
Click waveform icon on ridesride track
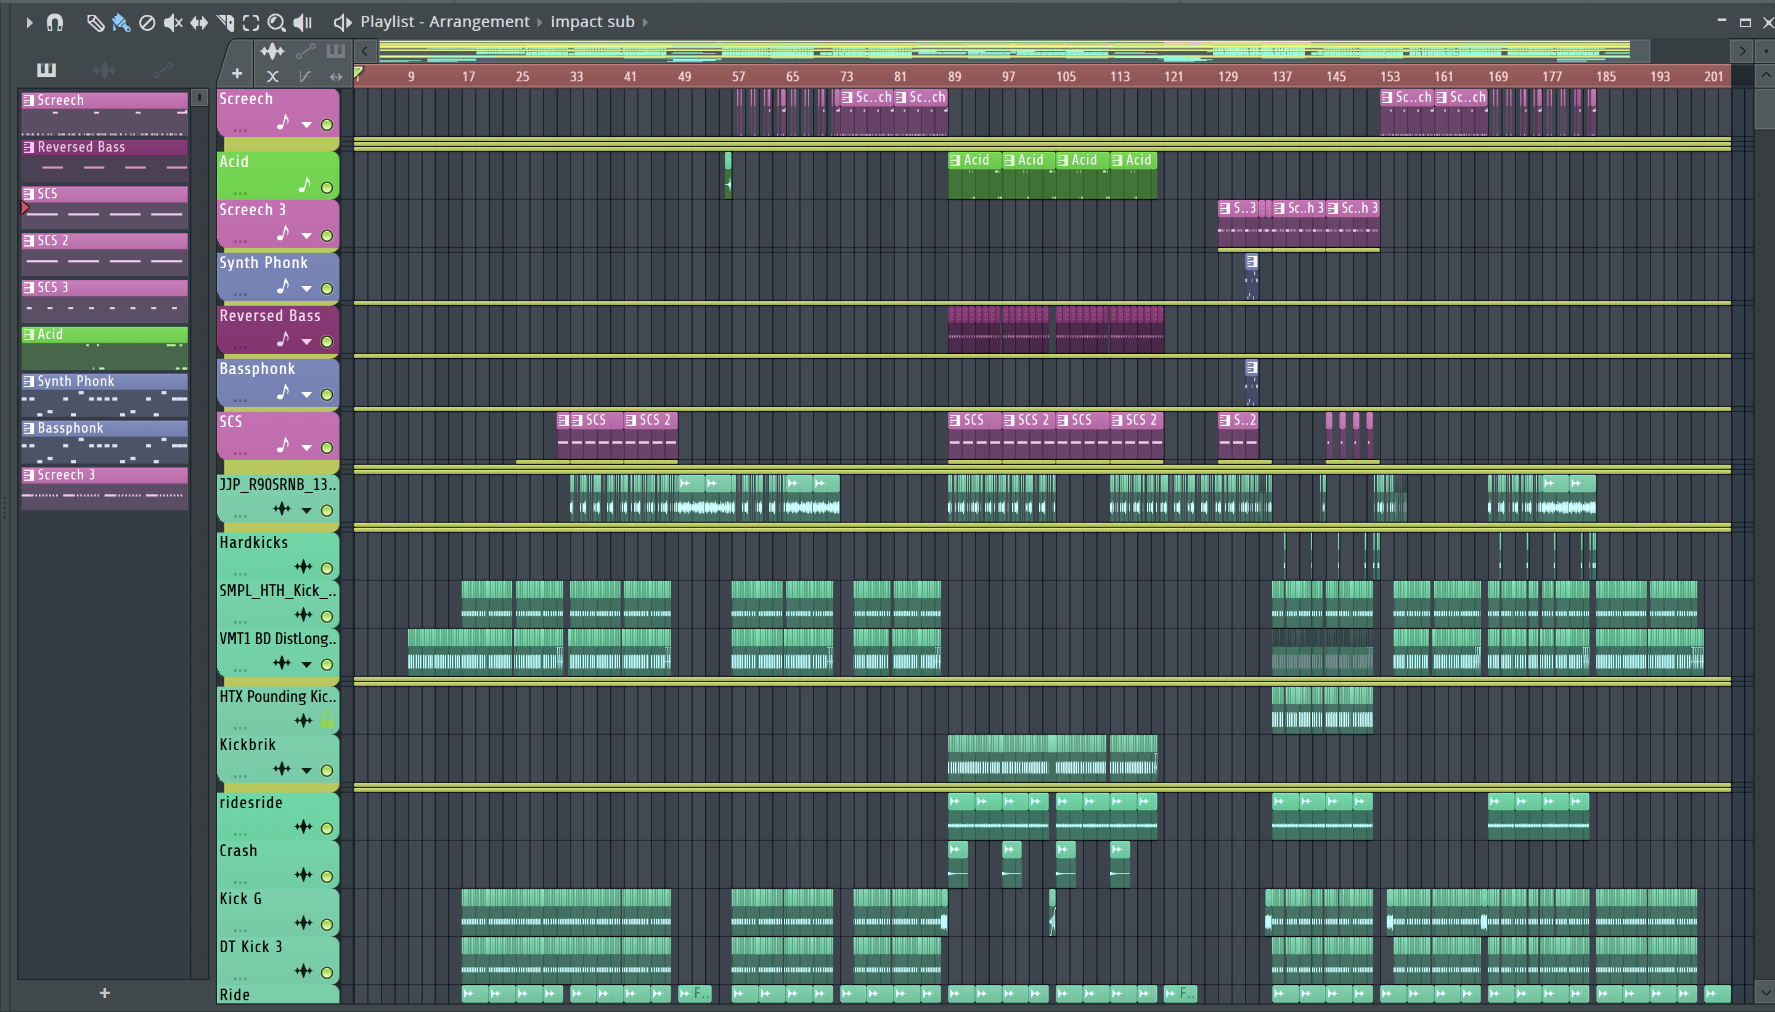(303, 826)
